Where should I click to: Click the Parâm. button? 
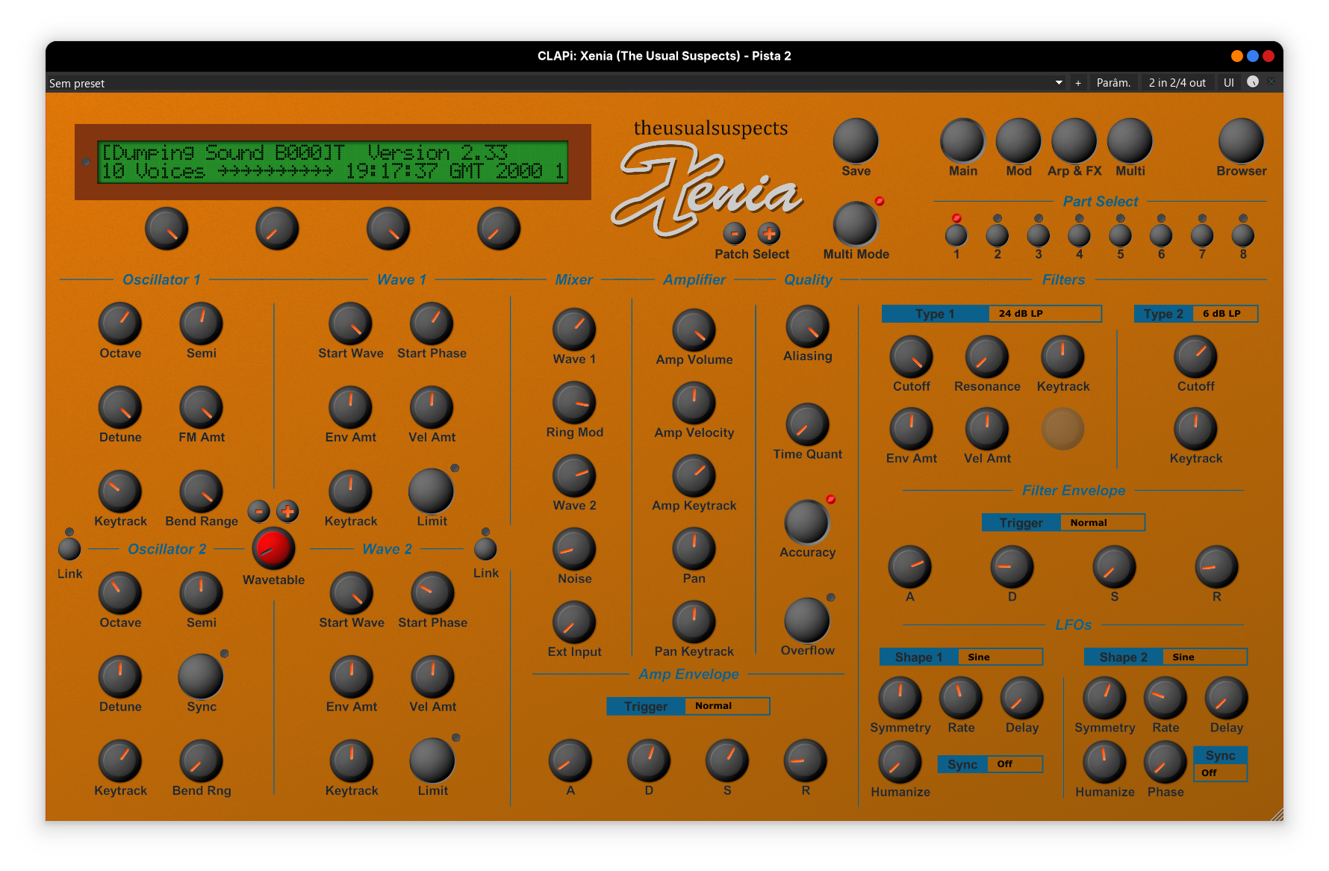[1112, 83]
